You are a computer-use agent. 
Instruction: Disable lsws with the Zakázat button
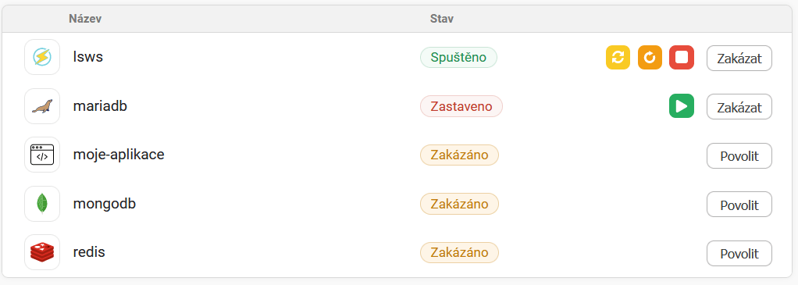click(739, 58)
